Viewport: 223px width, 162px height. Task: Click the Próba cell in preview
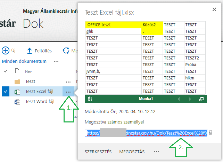(195, 65)
